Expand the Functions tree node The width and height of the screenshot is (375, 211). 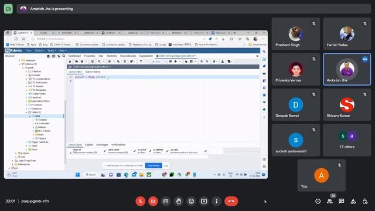pyautogui.click(x=26, y=97)
